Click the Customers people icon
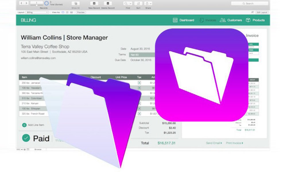Viewport: 287px width, 172px height. tap(222, 20)
